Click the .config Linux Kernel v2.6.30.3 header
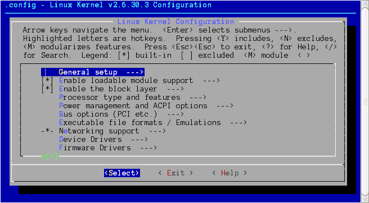This screenshot has width=369, height=203. 108,5
